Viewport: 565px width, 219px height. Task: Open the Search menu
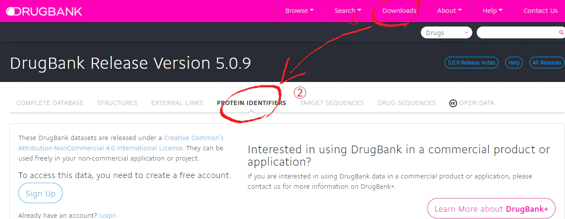coord(348,11)
